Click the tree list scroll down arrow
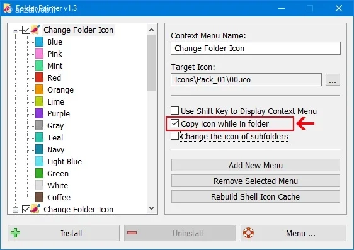 [x=151, y=208]
